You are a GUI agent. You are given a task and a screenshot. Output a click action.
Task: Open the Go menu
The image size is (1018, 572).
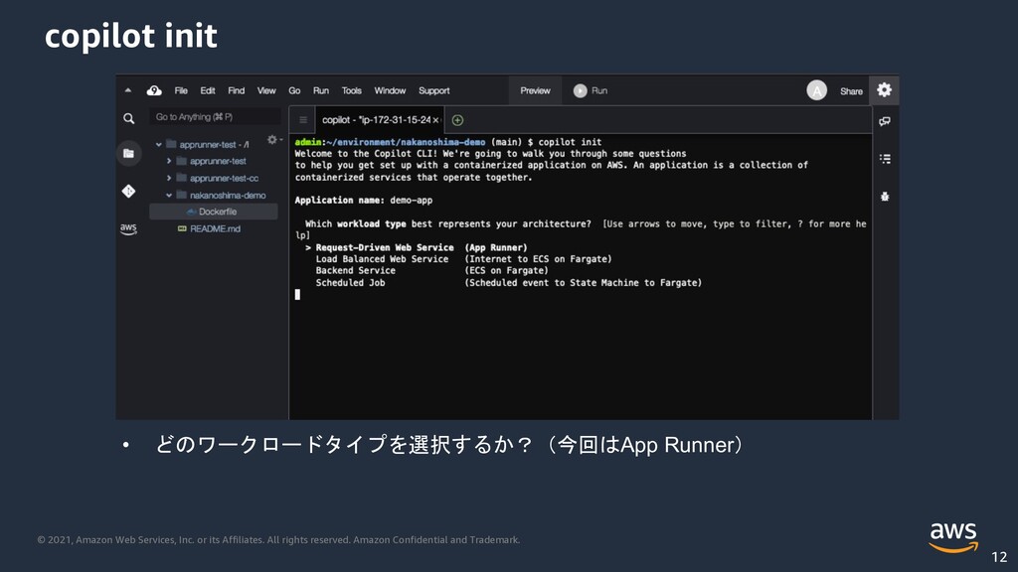pyautogui.click(x=294, y=90)
